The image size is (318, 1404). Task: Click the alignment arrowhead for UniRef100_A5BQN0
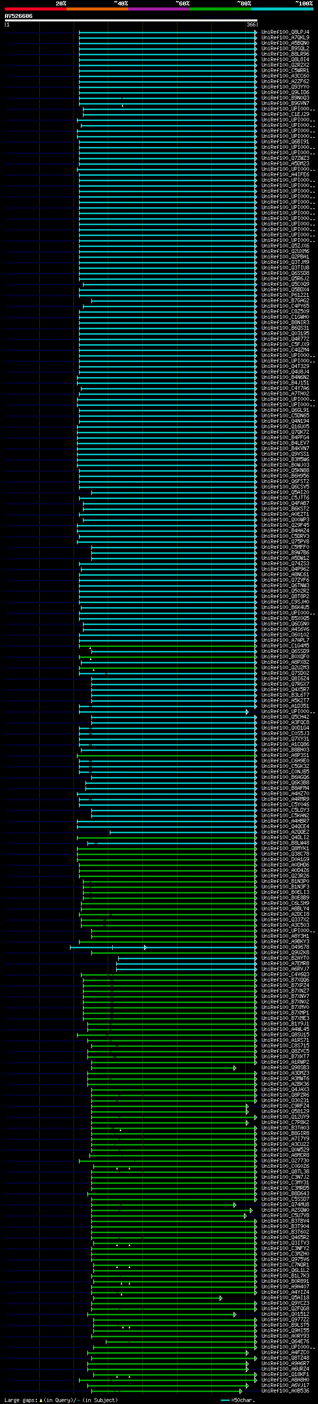256,43
